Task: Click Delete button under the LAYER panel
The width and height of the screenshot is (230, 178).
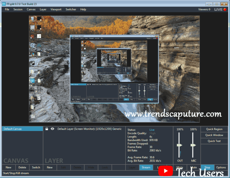Action: pyautogui.click(x=77, y=168)
